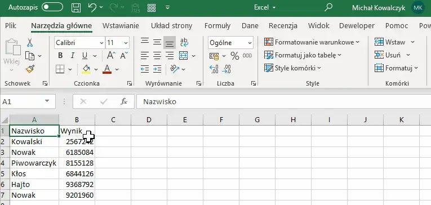Align text to middle icon
Image resolution: width=431 pixels, height=205 pixels.
tap(157, 42)
